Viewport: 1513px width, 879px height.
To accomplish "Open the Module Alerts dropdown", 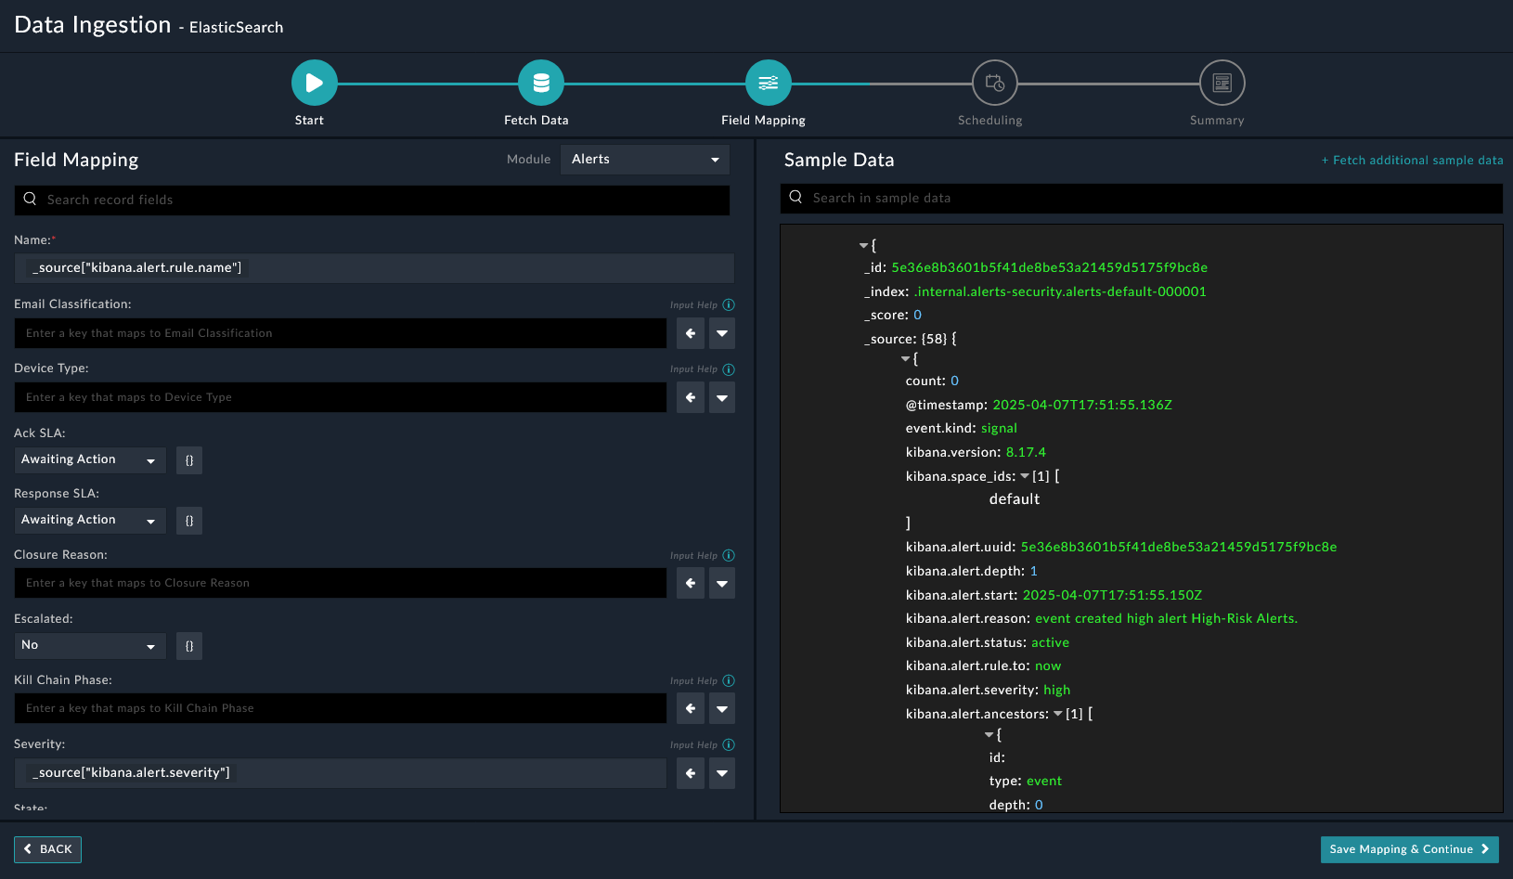I will click(x=645, y=160).
